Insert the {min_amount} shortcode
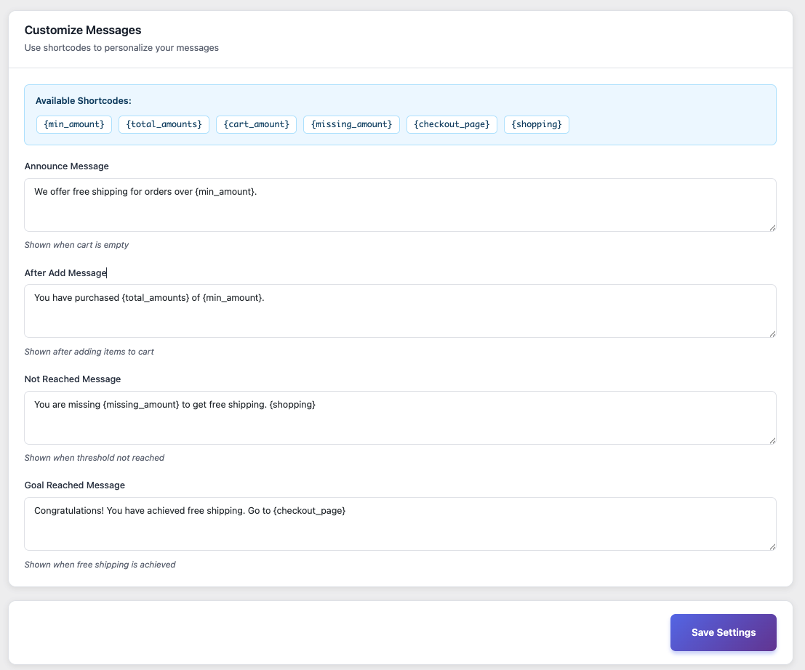 [73, 124]
